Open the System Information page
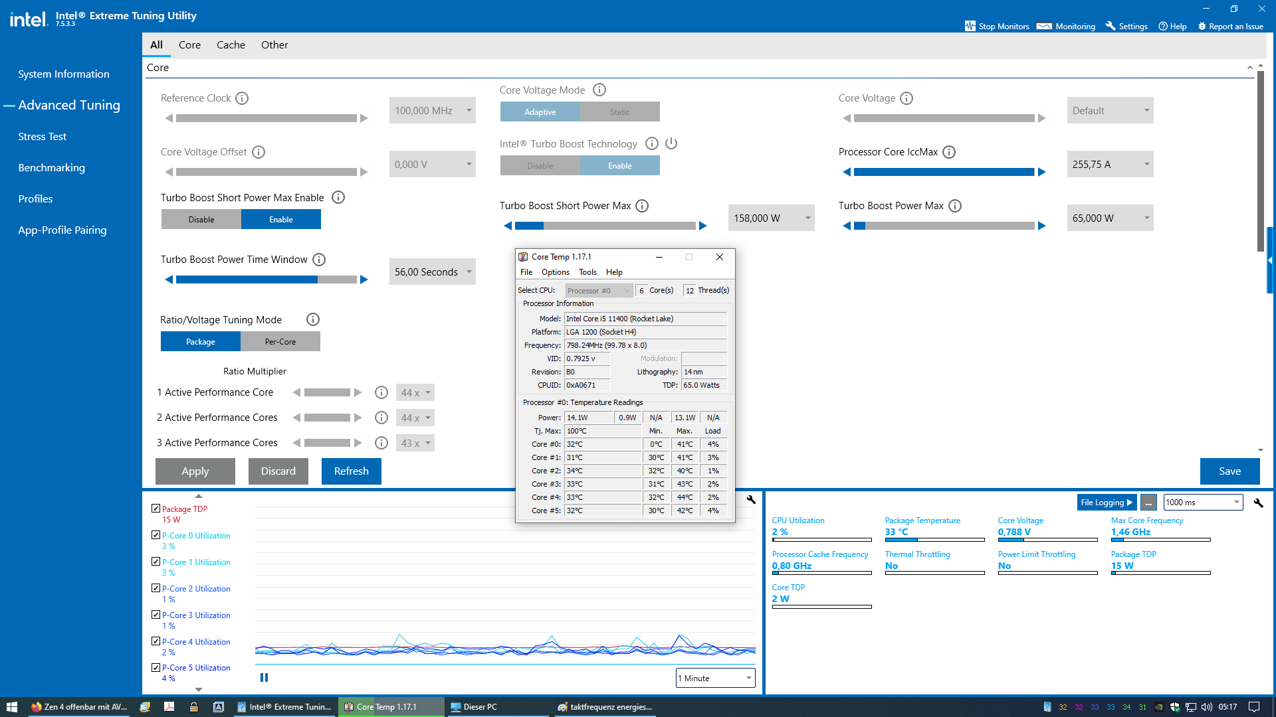1276x717 pixels. [x=64, y=74]
